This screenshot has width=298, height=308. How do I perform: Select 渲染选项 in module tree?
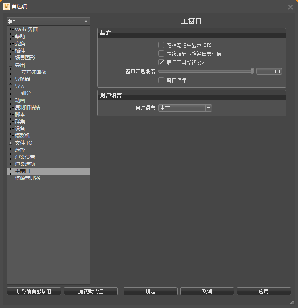pyautogui.click(x=25, y=164)
